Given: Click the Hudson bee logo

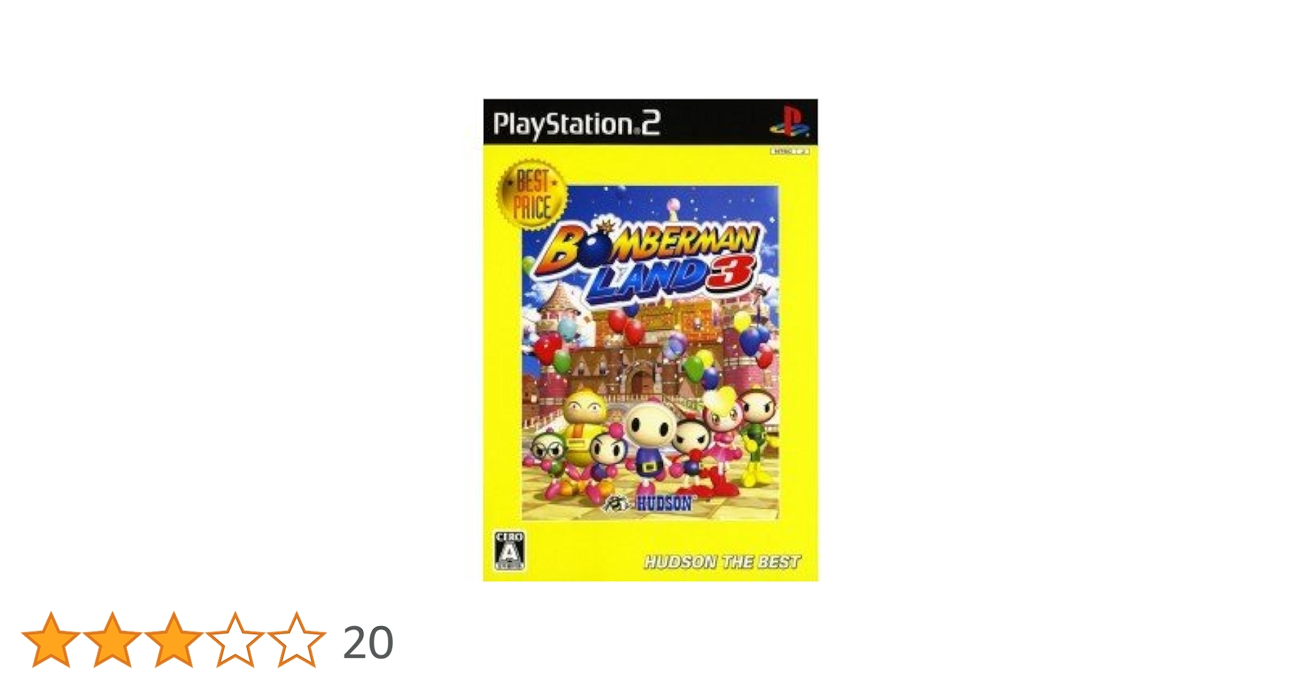Looking at the screenshot, I should 617,503.
